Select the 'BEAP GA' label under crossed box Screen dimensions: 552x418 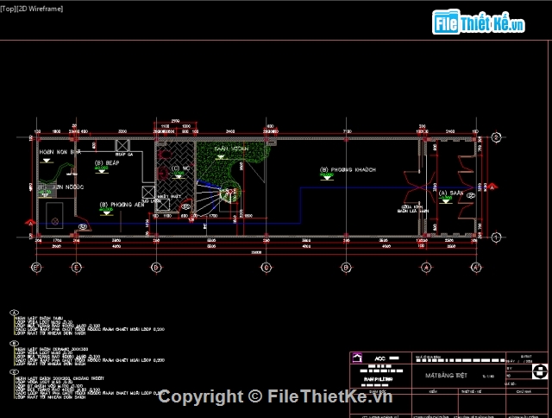(124, 155)
